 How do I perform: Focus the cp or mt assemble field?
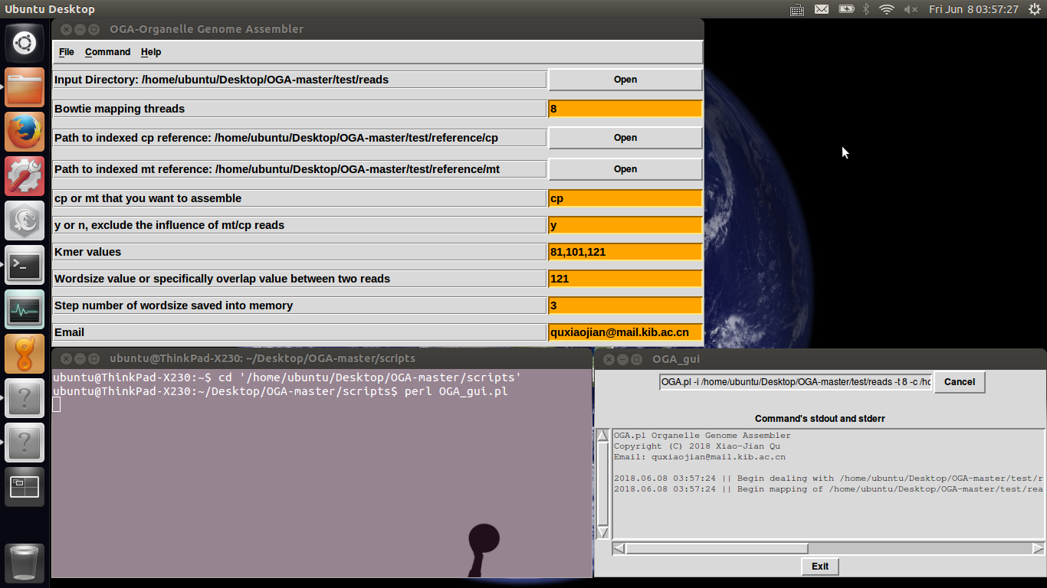(625, 198)
